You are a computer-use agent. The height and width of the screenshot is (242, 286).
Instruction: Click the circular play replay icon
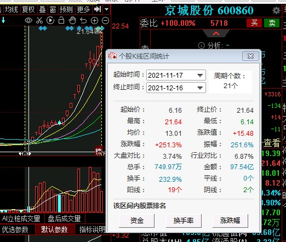click(x=50, y=20)
